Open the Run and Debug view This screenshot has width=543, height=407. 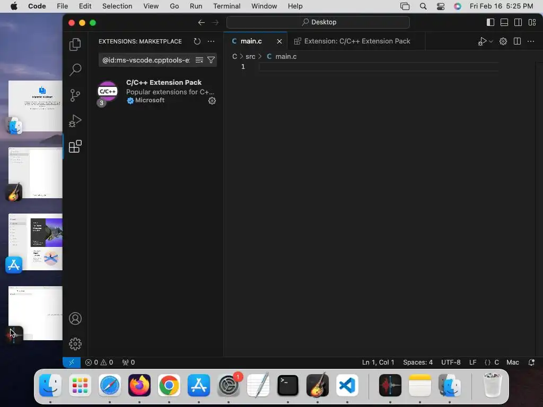pyautogui.click(x=75, y=121)
